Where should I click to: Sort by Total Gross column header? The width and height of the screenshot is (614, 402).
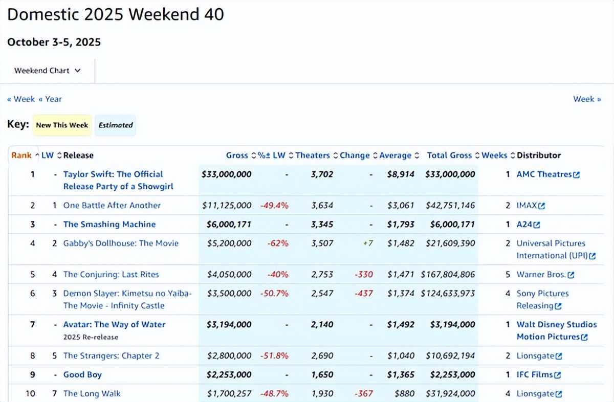[x=450, y=155]
